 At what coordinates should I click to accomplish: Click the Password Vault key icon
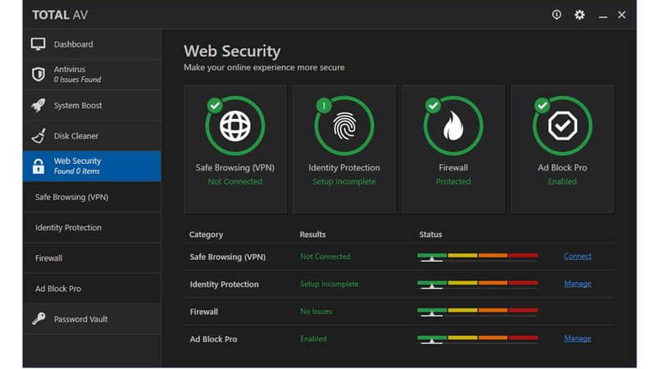pyautogui.click(x=39, y=319)
